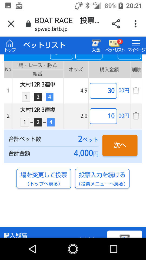This screenshot has width=146, height=260.
Task: Close the browser tab with X
Action: click(11, 24)
